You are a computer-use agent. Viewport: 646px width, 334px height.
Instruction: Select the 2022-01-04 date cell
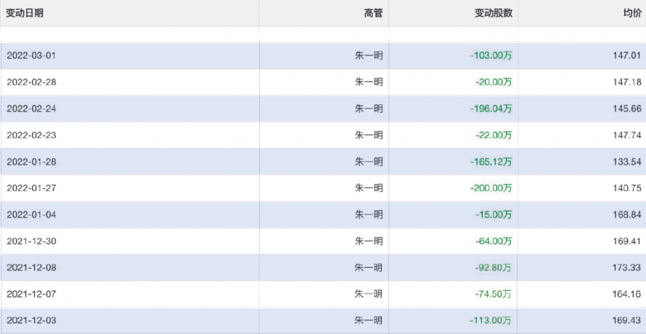tap(31, 214)
